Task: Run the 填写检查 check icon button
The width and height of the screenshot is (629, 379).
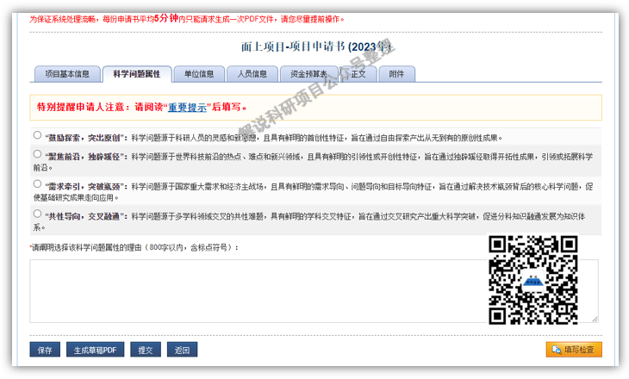Action: 574,350
